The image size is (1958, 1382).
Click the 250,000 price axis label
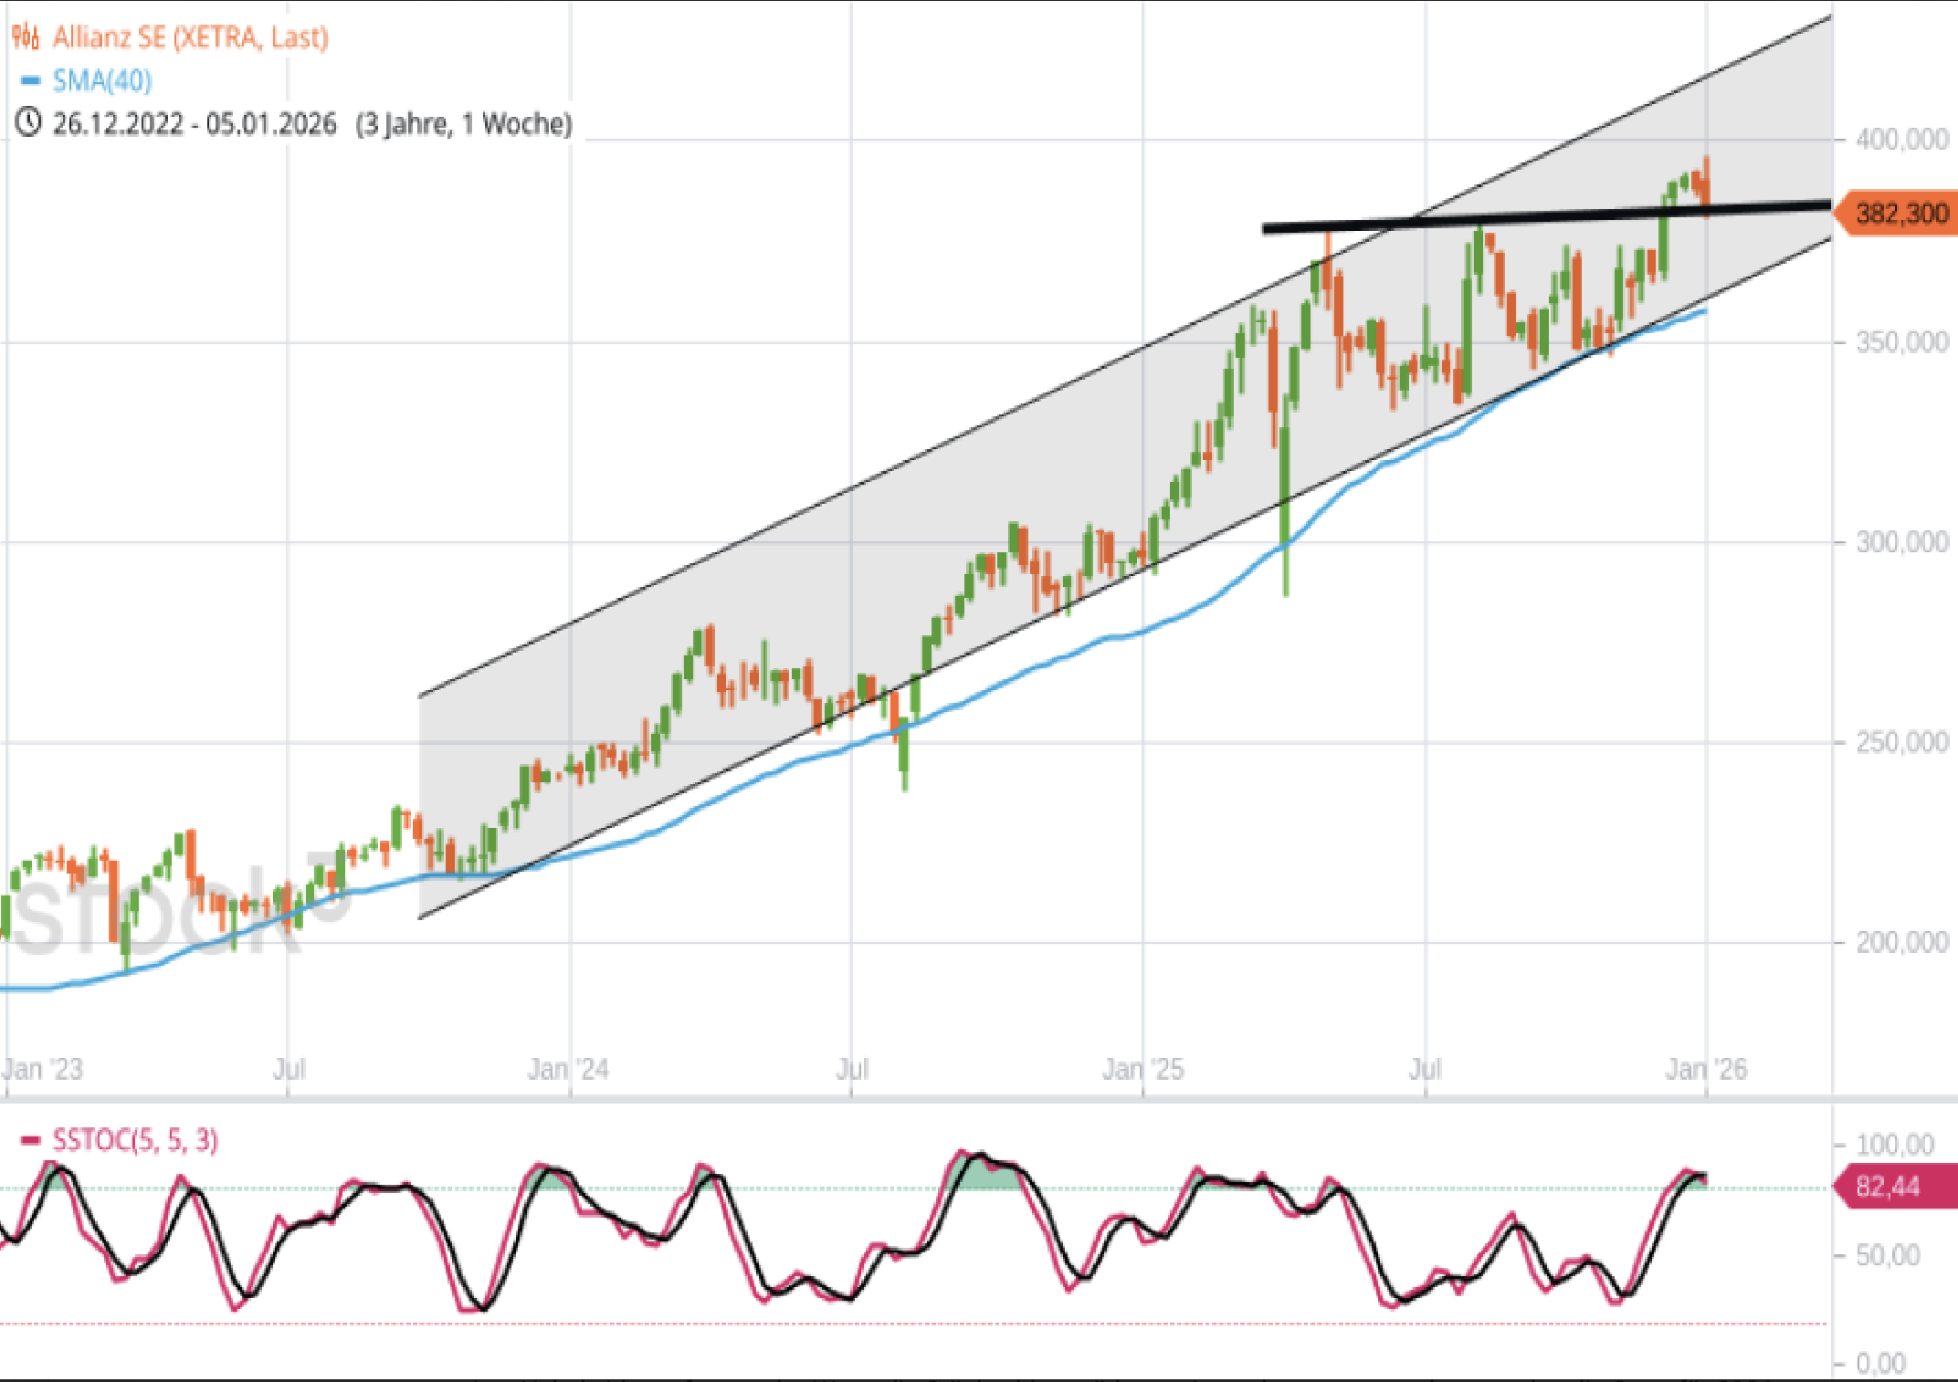click(1901, 742)
